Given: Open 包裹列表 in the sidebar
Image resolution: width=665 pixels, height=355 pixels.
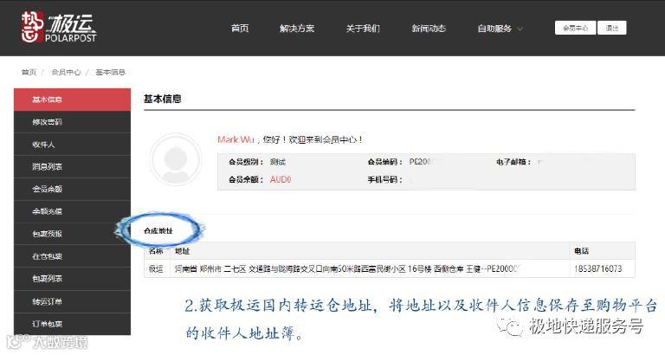Looking at the screenshot, I should [72, 279].
